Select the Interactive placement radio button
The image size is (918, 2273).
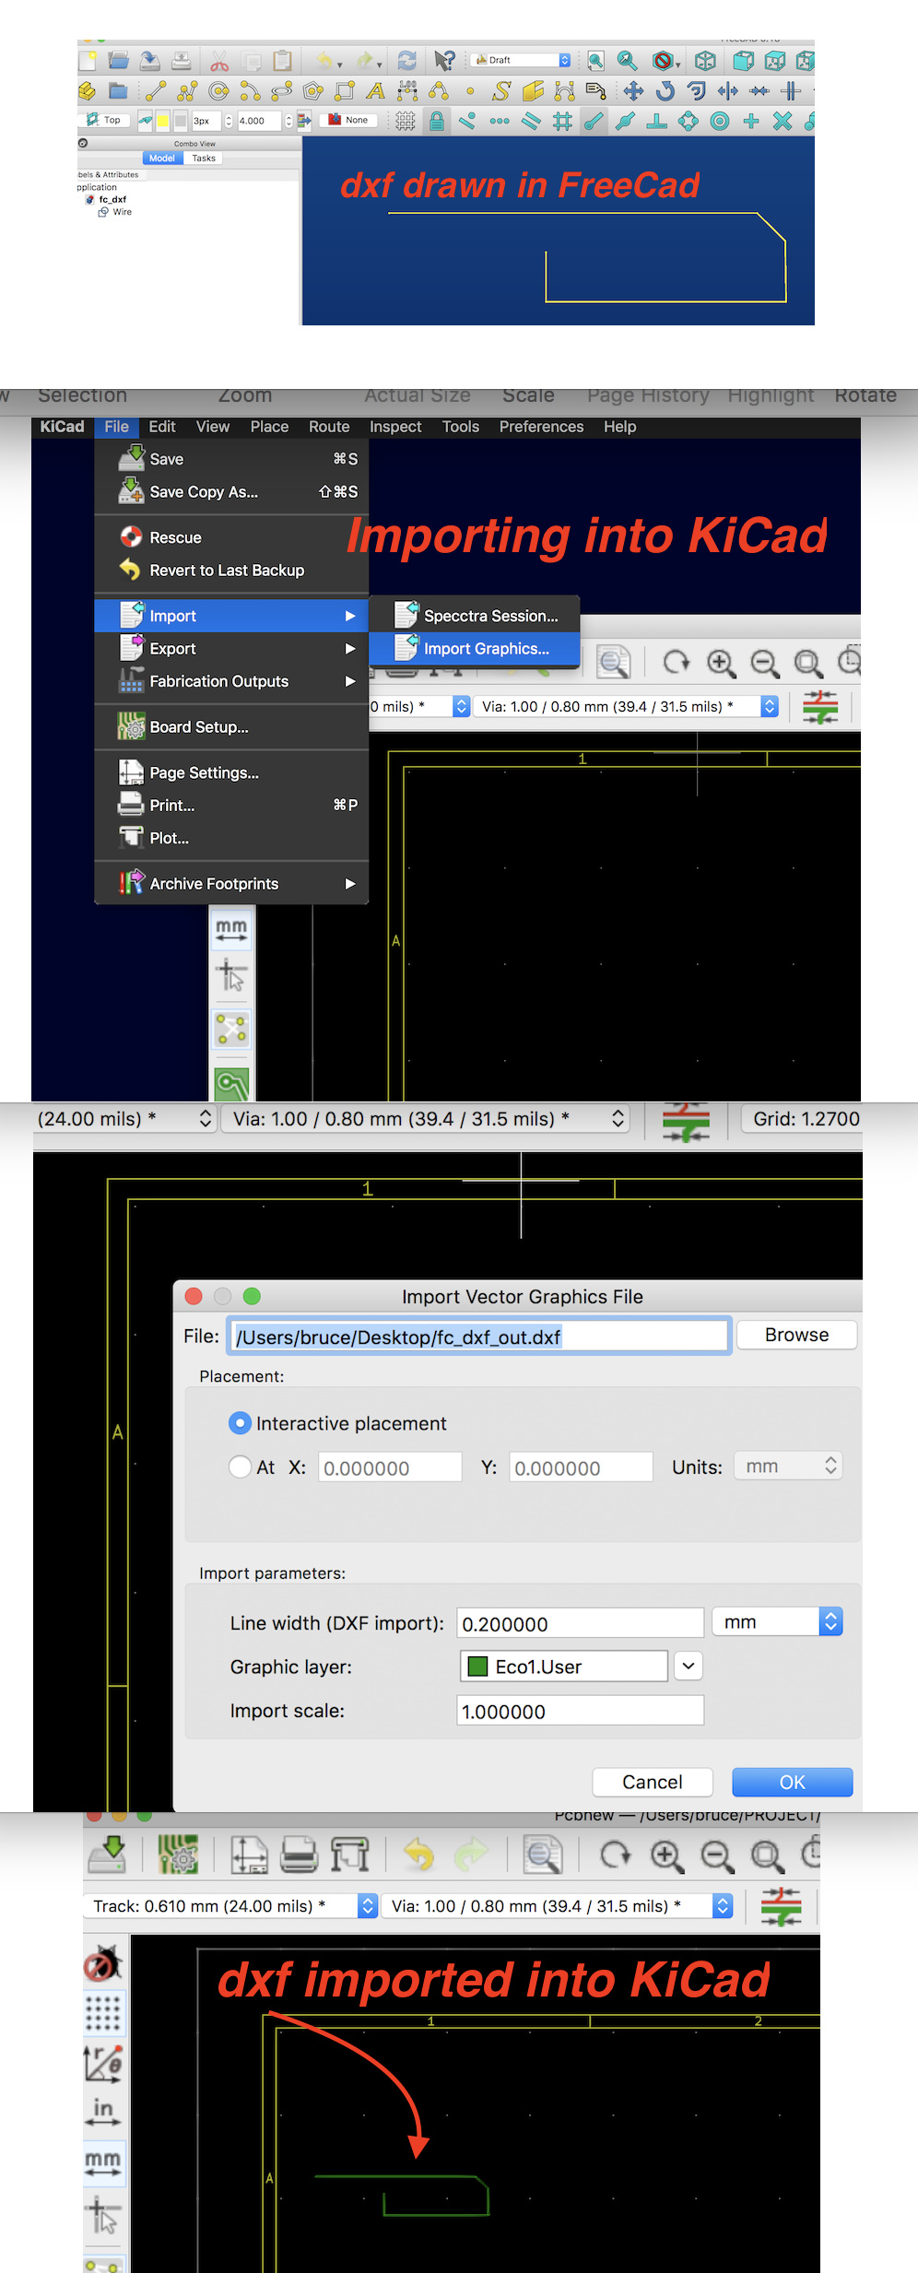click(240, 1423)
